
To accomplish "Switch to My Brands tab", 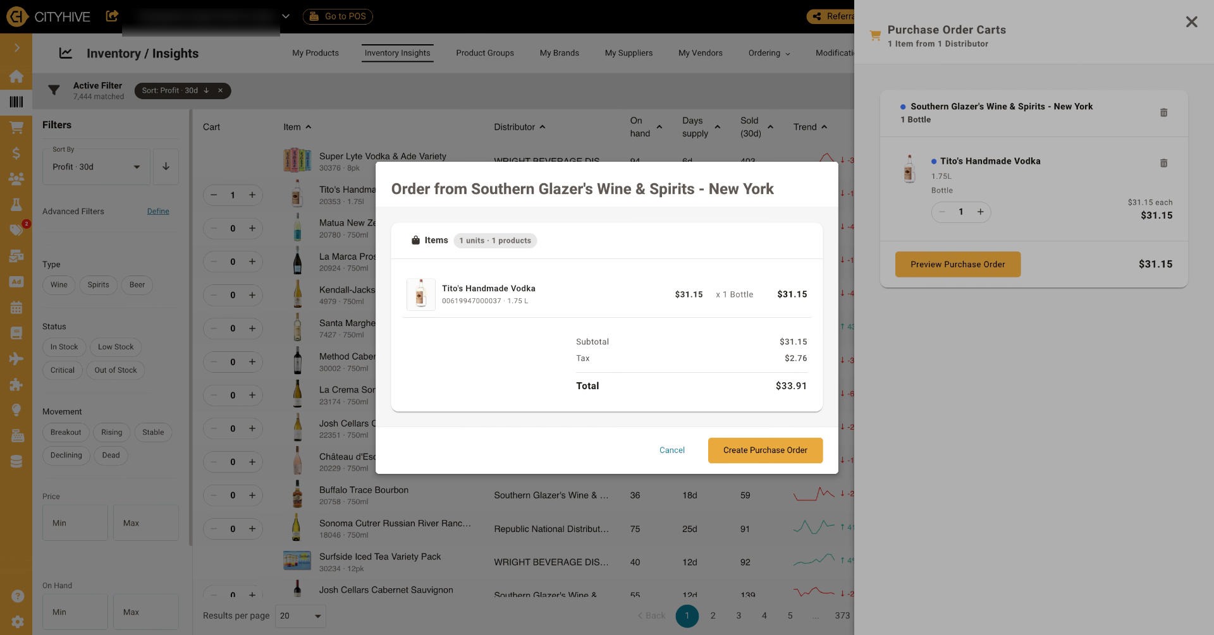I will pyautogui.click(x=560, y=53).
